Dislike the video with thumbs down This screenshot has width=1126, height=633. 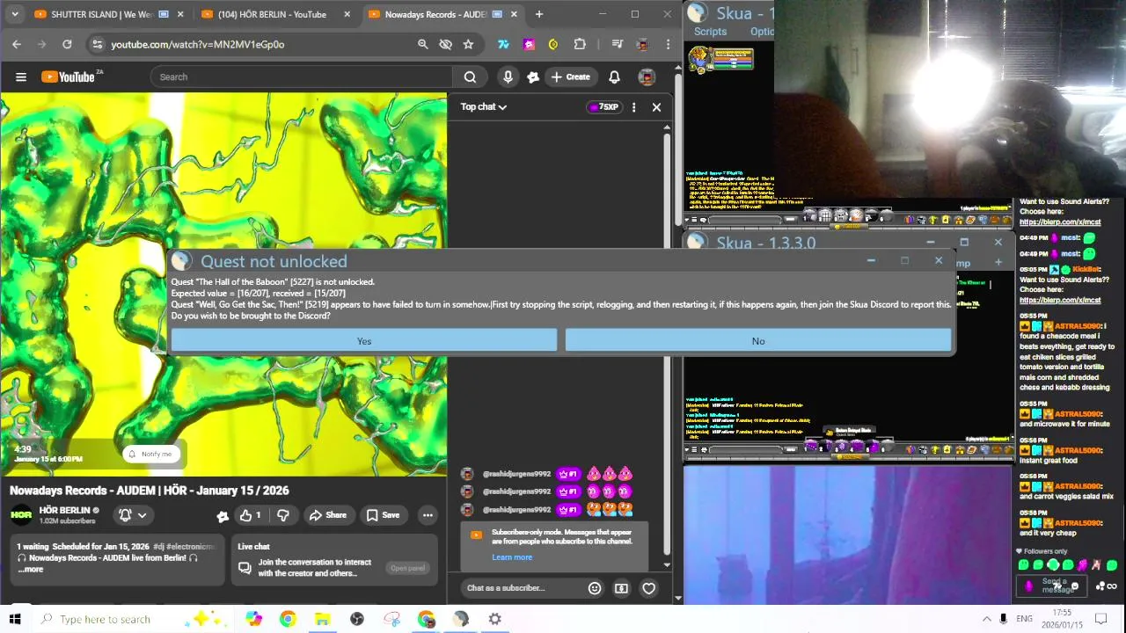pos(283,515)
